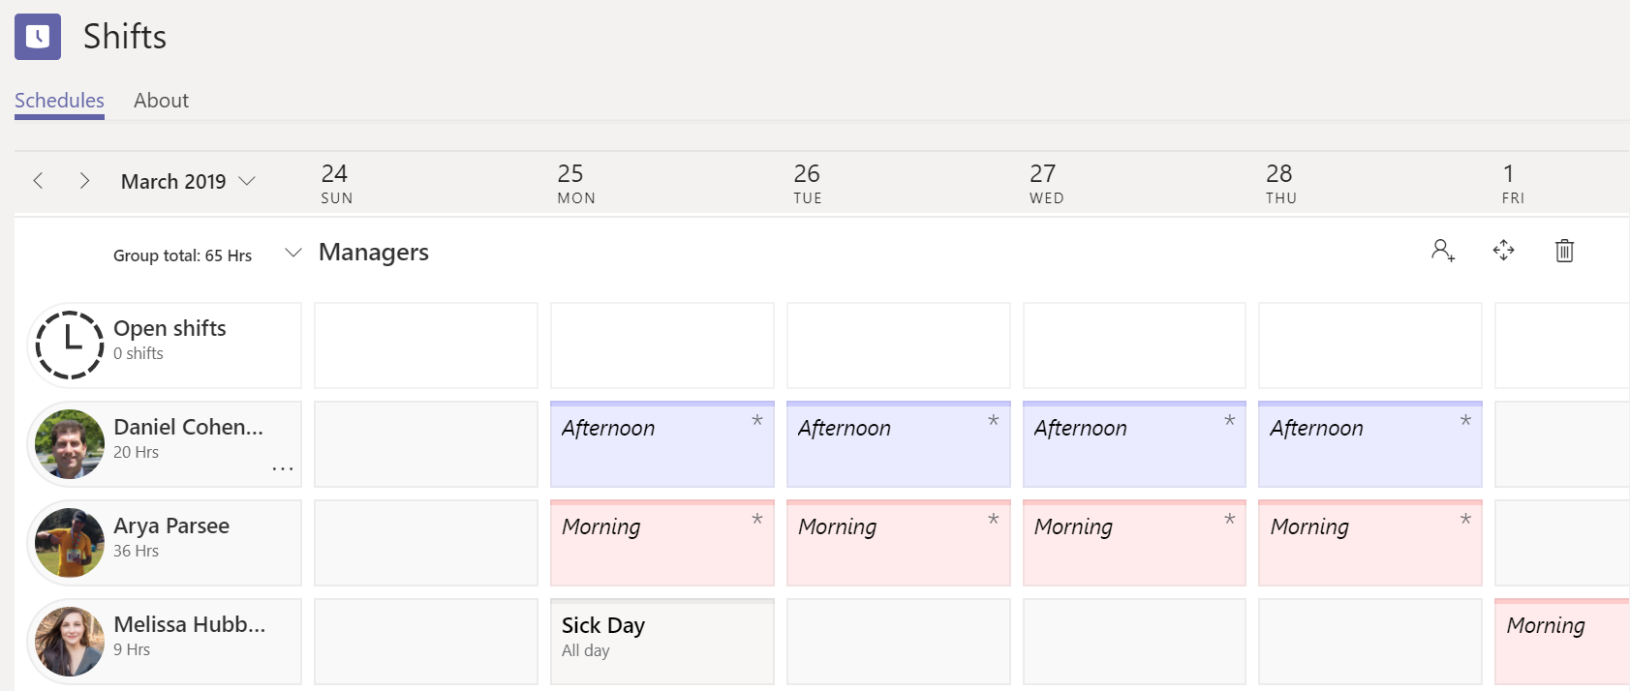Viewport: 1630px width, 691px height.
Task: Open Melissa's Friday Morning shift
Action: point(1561,641)
